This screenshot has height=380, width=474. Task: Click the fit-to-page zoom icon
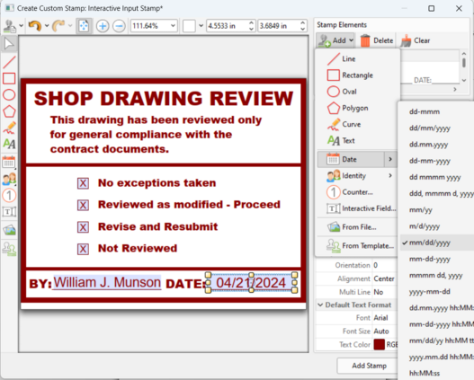[x=84, y=26]
